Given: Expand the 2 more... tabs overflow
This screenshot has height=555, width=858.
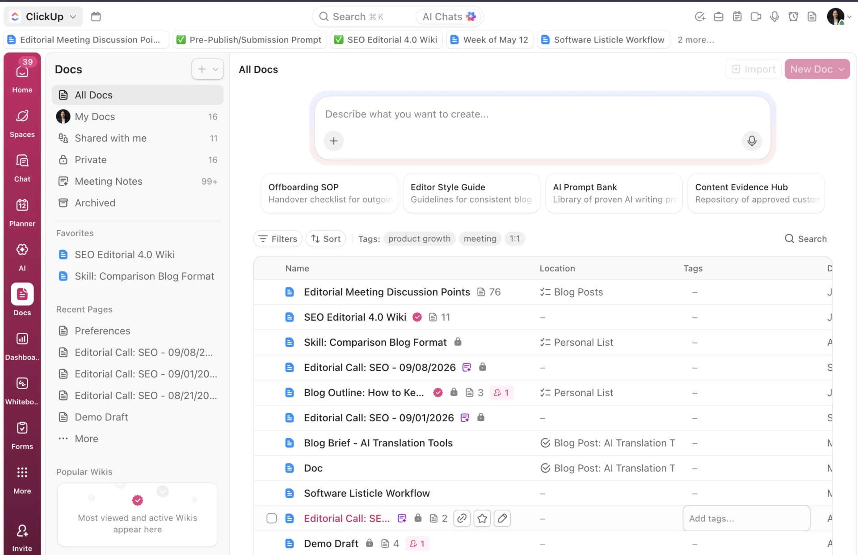Looking at the screenshot, I should 695,40.
